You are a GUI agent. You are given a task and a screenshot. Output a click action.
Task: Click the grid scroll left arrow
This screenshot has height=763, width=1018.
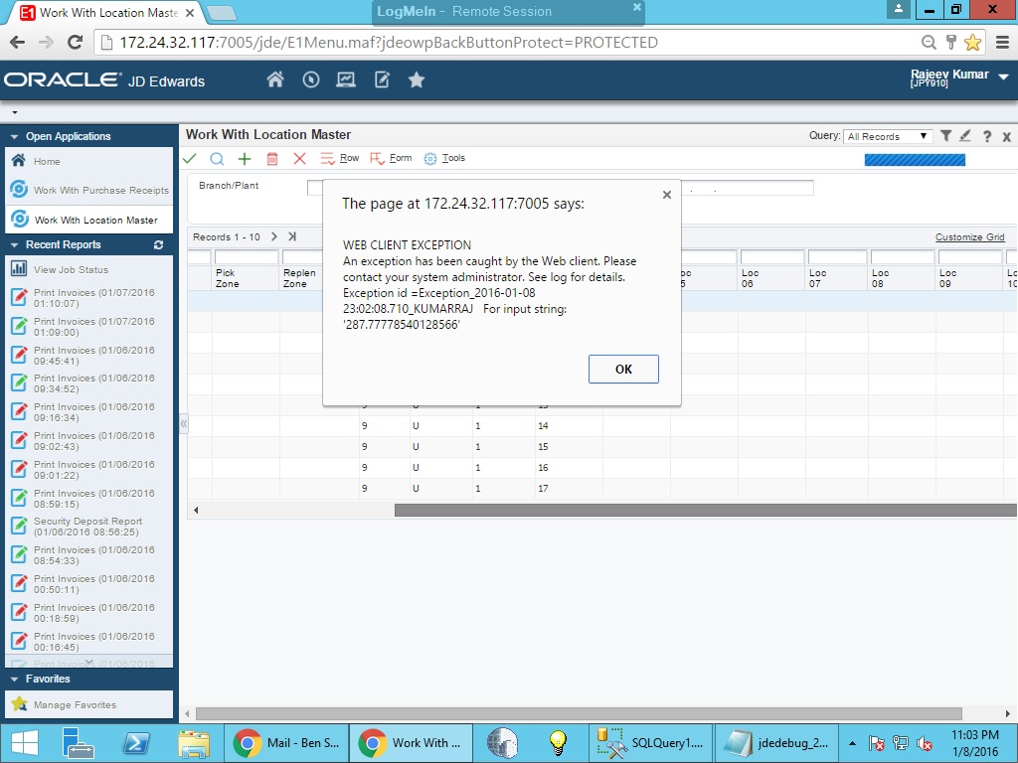tap(196, 510)
